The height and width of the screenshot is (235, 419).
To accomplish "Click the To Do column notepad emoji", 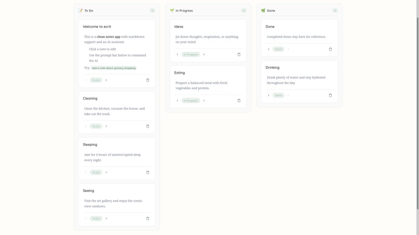I will tap(81, 11).
